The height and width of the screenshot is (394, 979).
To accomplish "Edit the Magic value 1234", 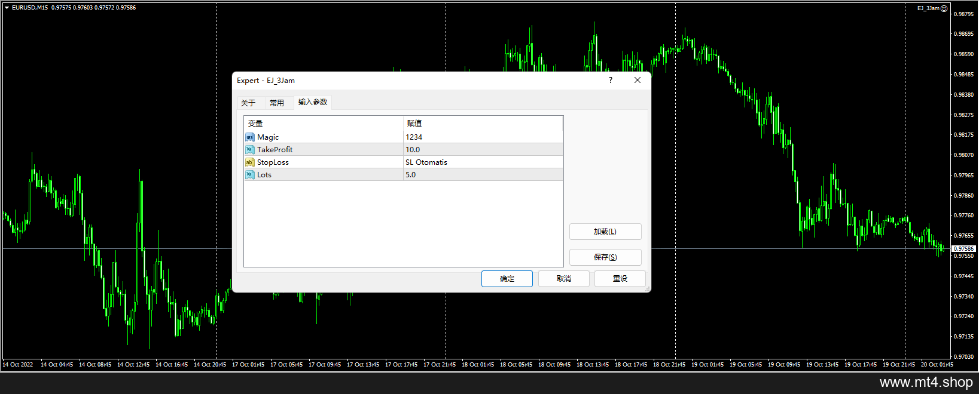I will tap(483, 137).
